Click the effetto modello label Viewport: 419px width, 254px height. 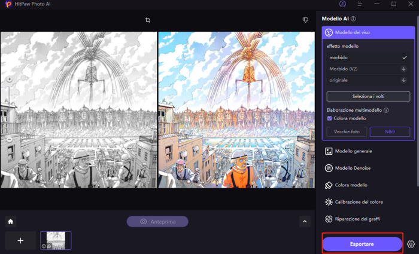click(x=342, y=46)
